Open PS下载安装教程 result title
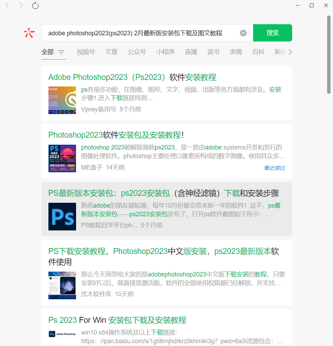This screenshot has height=346, width=333. tap(164, 256)
